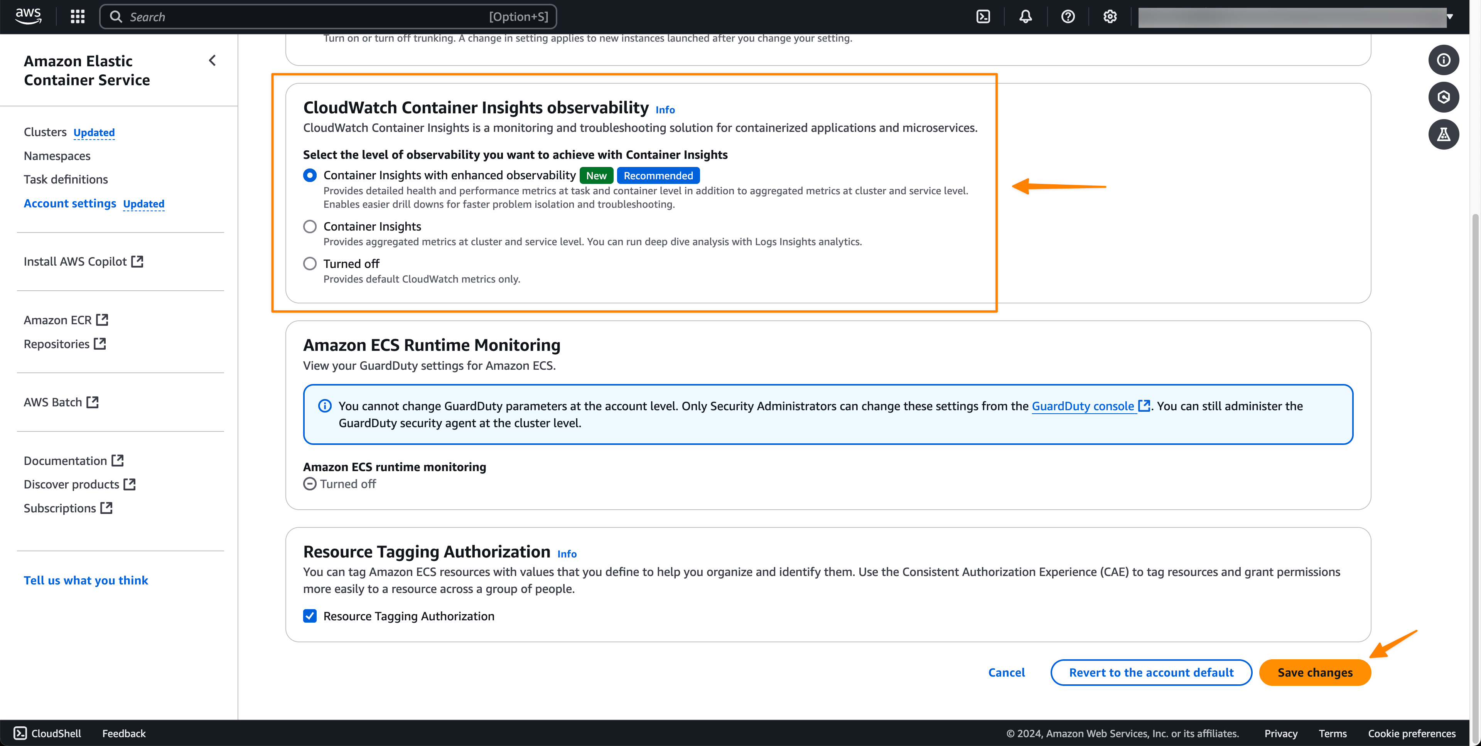Click the AWS logo home icon

(x=28, y=17)
